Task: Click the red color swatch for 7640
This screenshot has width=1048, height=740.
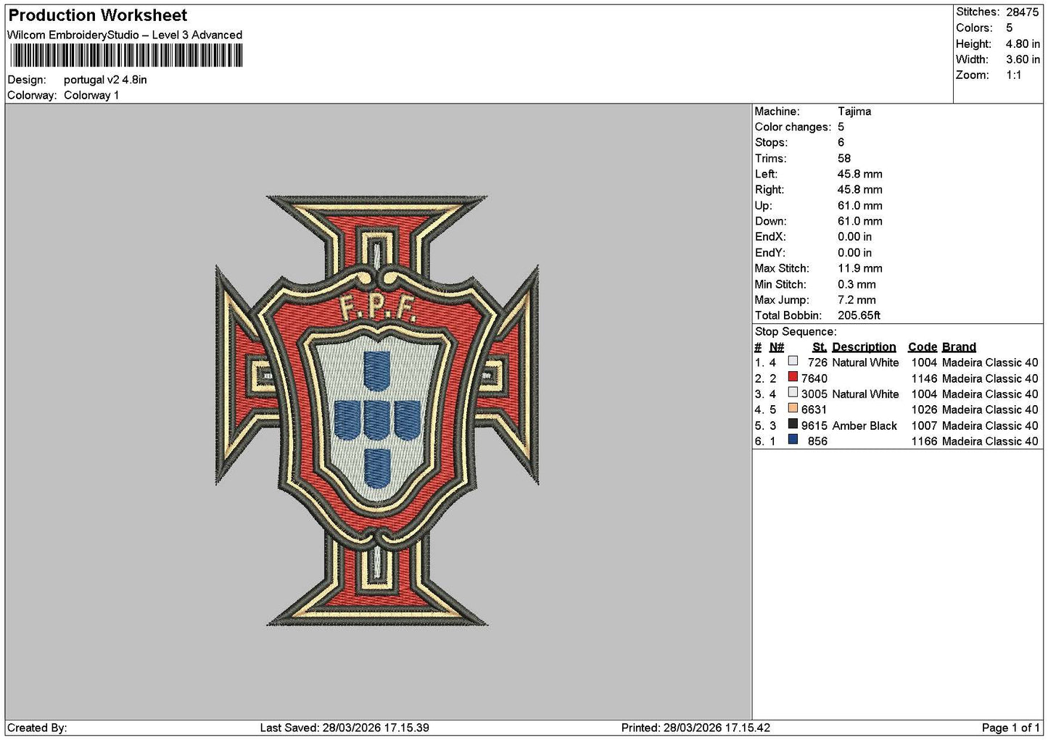Action: point(793,377)
